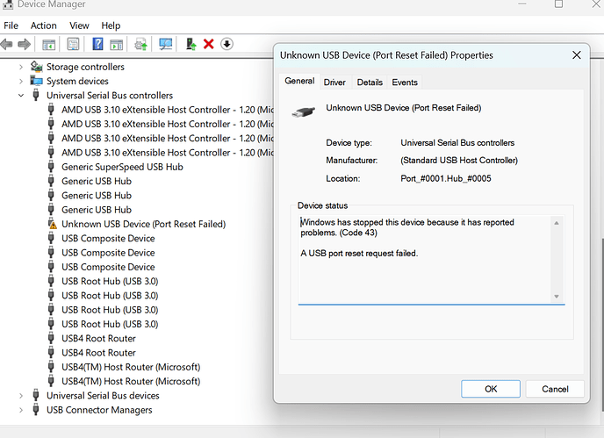The image size is (604, 438).
Task: Open the Action menu
Action: click(44, 25)
